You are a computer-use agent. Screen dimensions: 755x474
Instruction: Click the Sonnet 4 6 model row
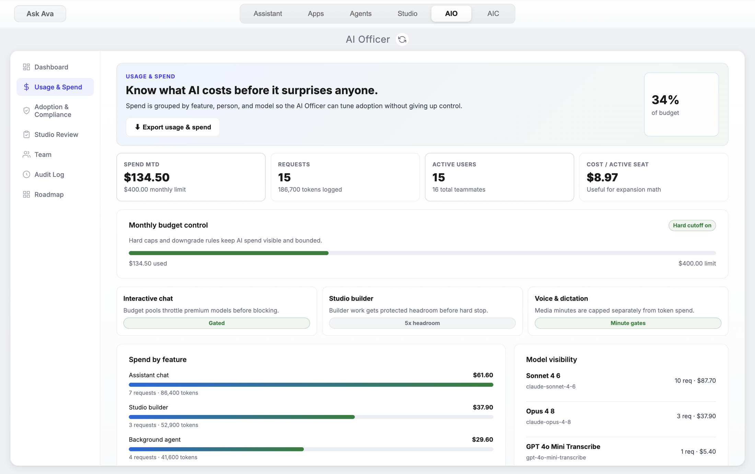(x=621, y=381)
